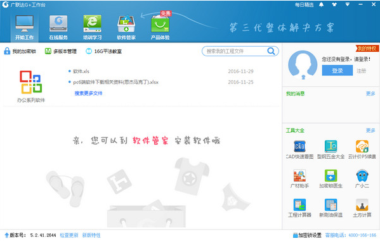Show more under 我的消息
The width and height of the screenshot is (380, 241).
(370, 94)
